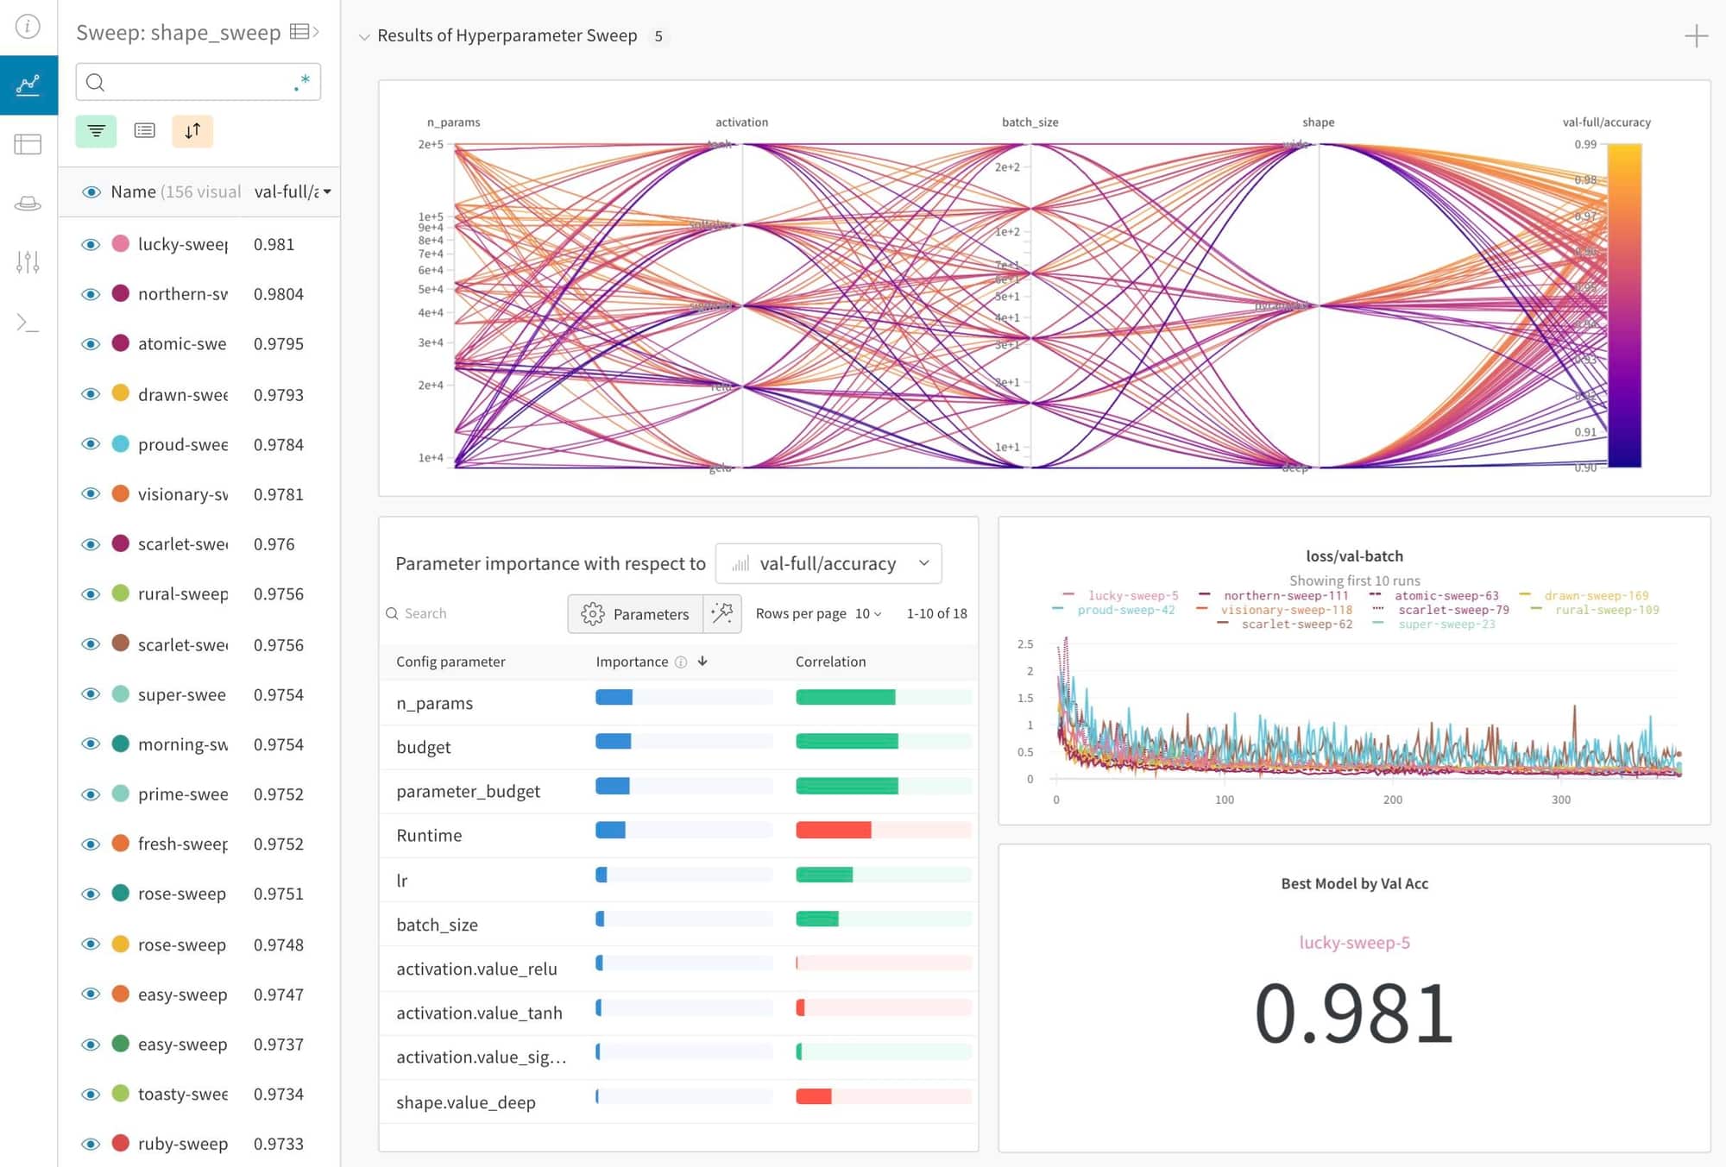Select the sweep hat icon in the sidebar
The image size is (1726, 1167).
tap(28, 204)
